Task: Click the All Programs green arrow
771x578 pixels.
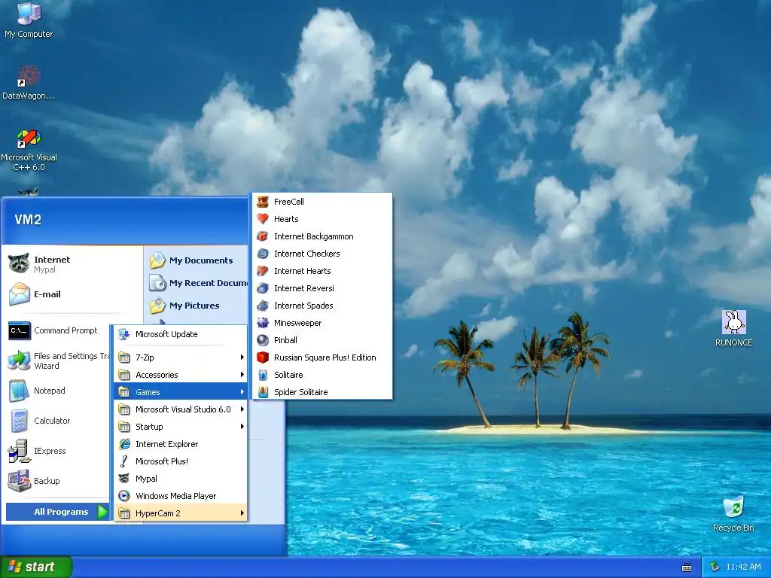Action: point(102,512)
